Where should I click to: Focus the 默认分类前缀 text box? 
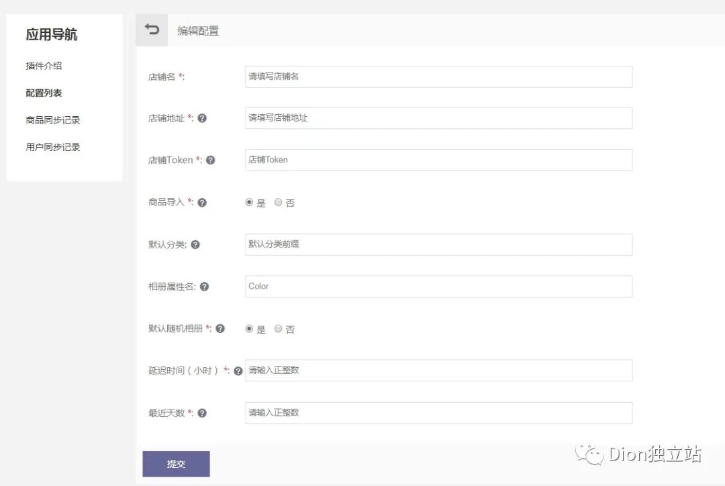tap(436, 244)
